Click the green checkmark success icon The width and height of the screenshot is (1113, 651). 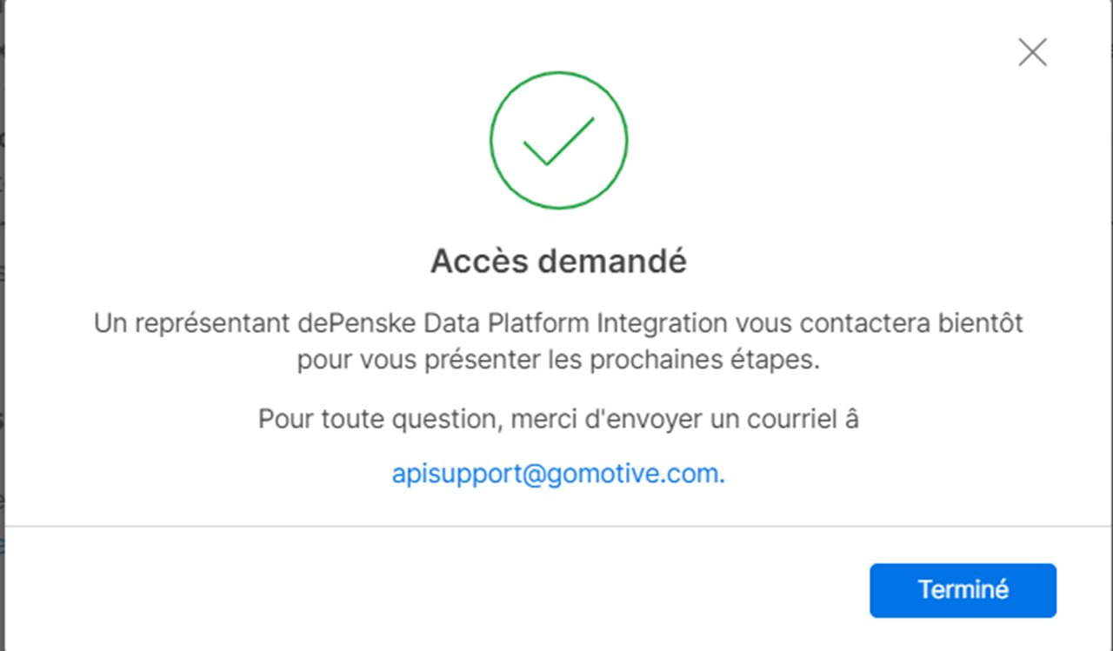coord(558,141)
